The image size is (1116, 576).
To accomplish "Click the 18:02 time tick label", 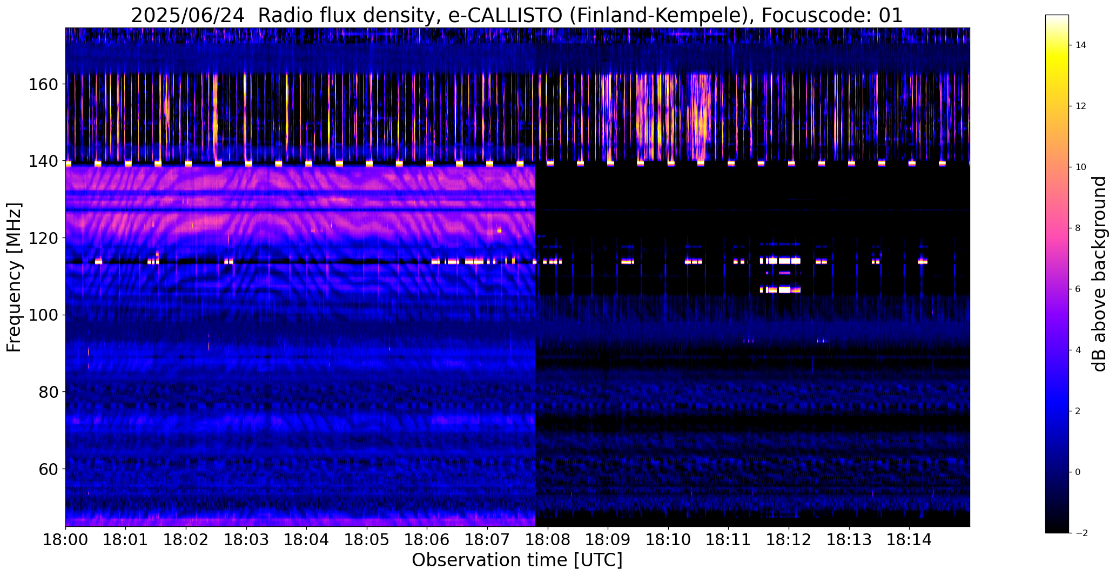I will click(186, 540).
